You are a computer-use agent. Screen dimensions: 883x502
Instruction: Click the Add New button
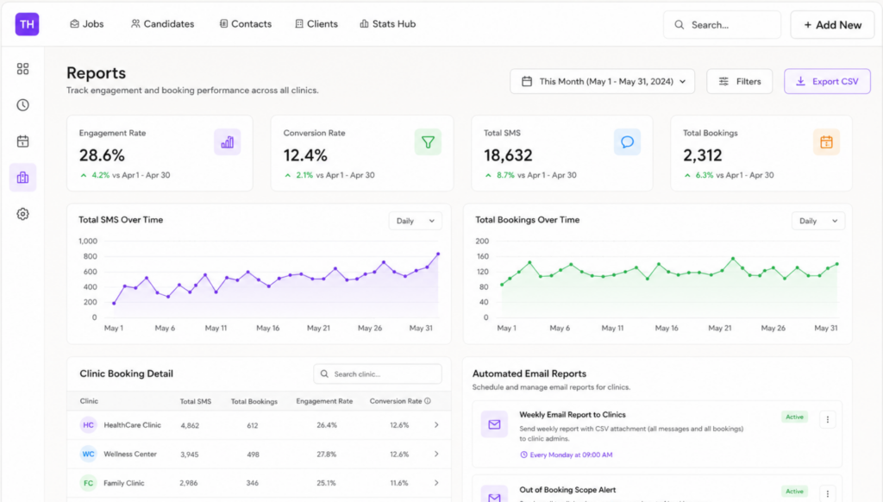click(832, 25)
